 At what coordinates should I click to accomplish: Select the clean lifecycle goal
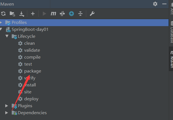point(29,43)
